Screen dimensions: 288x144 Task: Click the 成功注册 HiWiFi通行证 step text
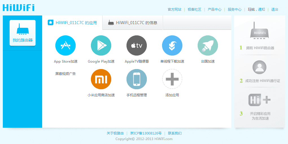263,81
